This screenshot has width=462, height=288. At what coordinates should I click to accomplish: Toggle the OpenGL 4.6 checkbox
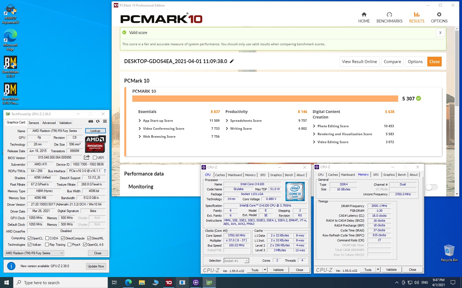[85, 244]
